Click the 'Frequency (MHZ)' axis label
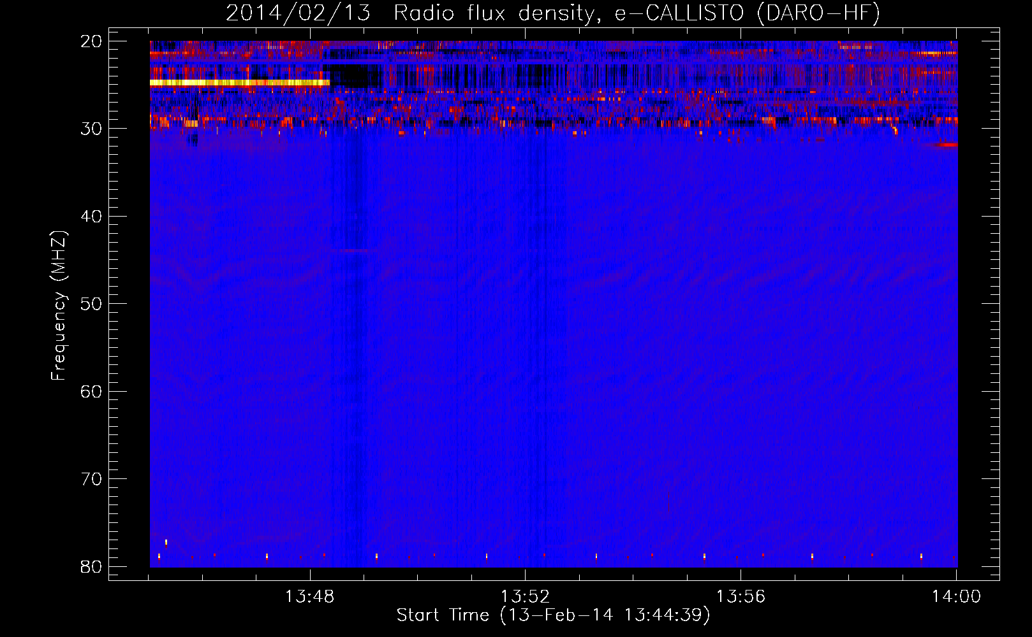 pos(59,306)
